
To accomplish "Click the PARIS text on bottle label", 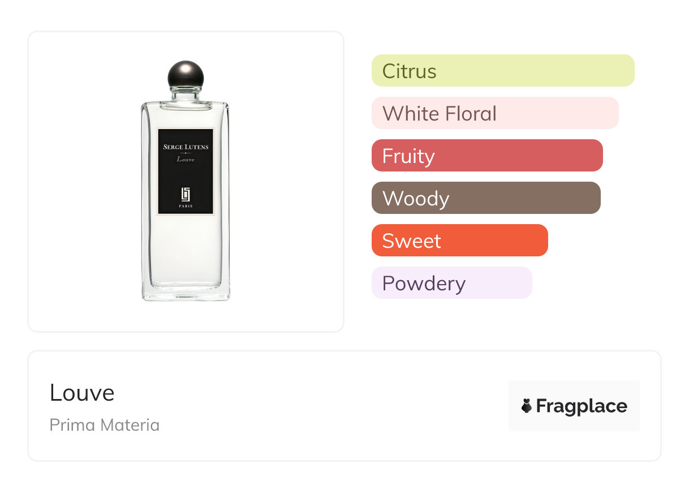I will tap(186, 207).
